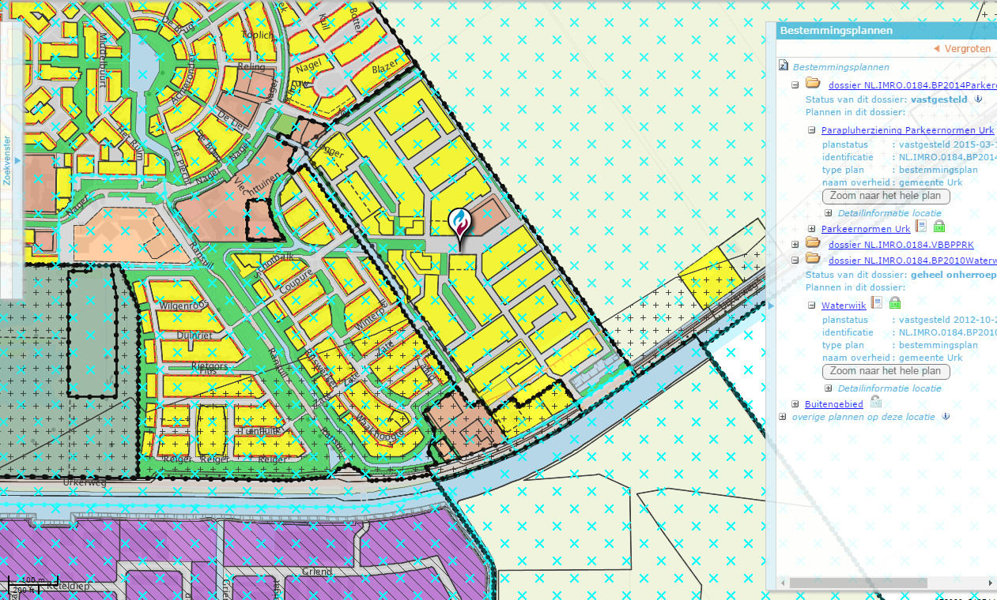Click Zoom naar het hele plan for Parkeernormen

coord(886,196)
